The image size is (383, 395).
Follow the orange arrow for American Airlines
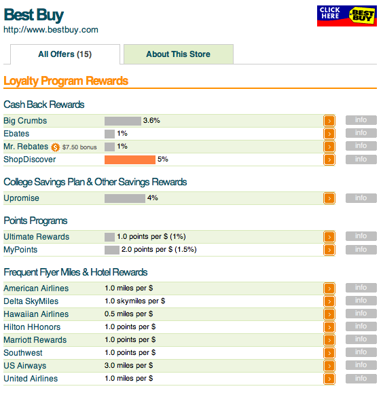coord(329,288)
